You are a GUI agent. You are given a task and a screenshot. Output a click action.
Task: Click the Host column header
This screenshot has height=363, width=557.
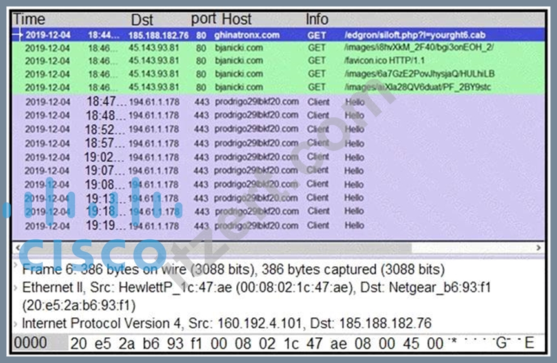[x=237, y=19]
